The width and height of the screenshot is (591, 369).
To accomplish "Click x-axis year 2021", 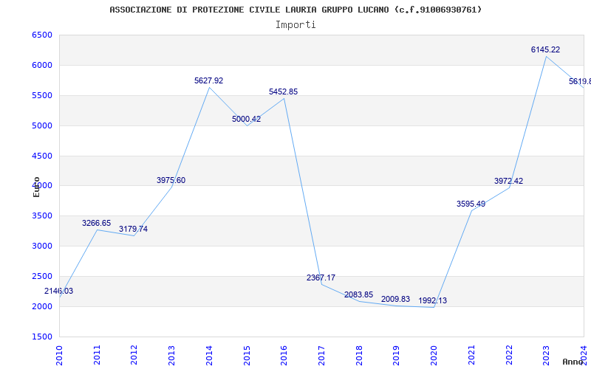I will point(471,355).
